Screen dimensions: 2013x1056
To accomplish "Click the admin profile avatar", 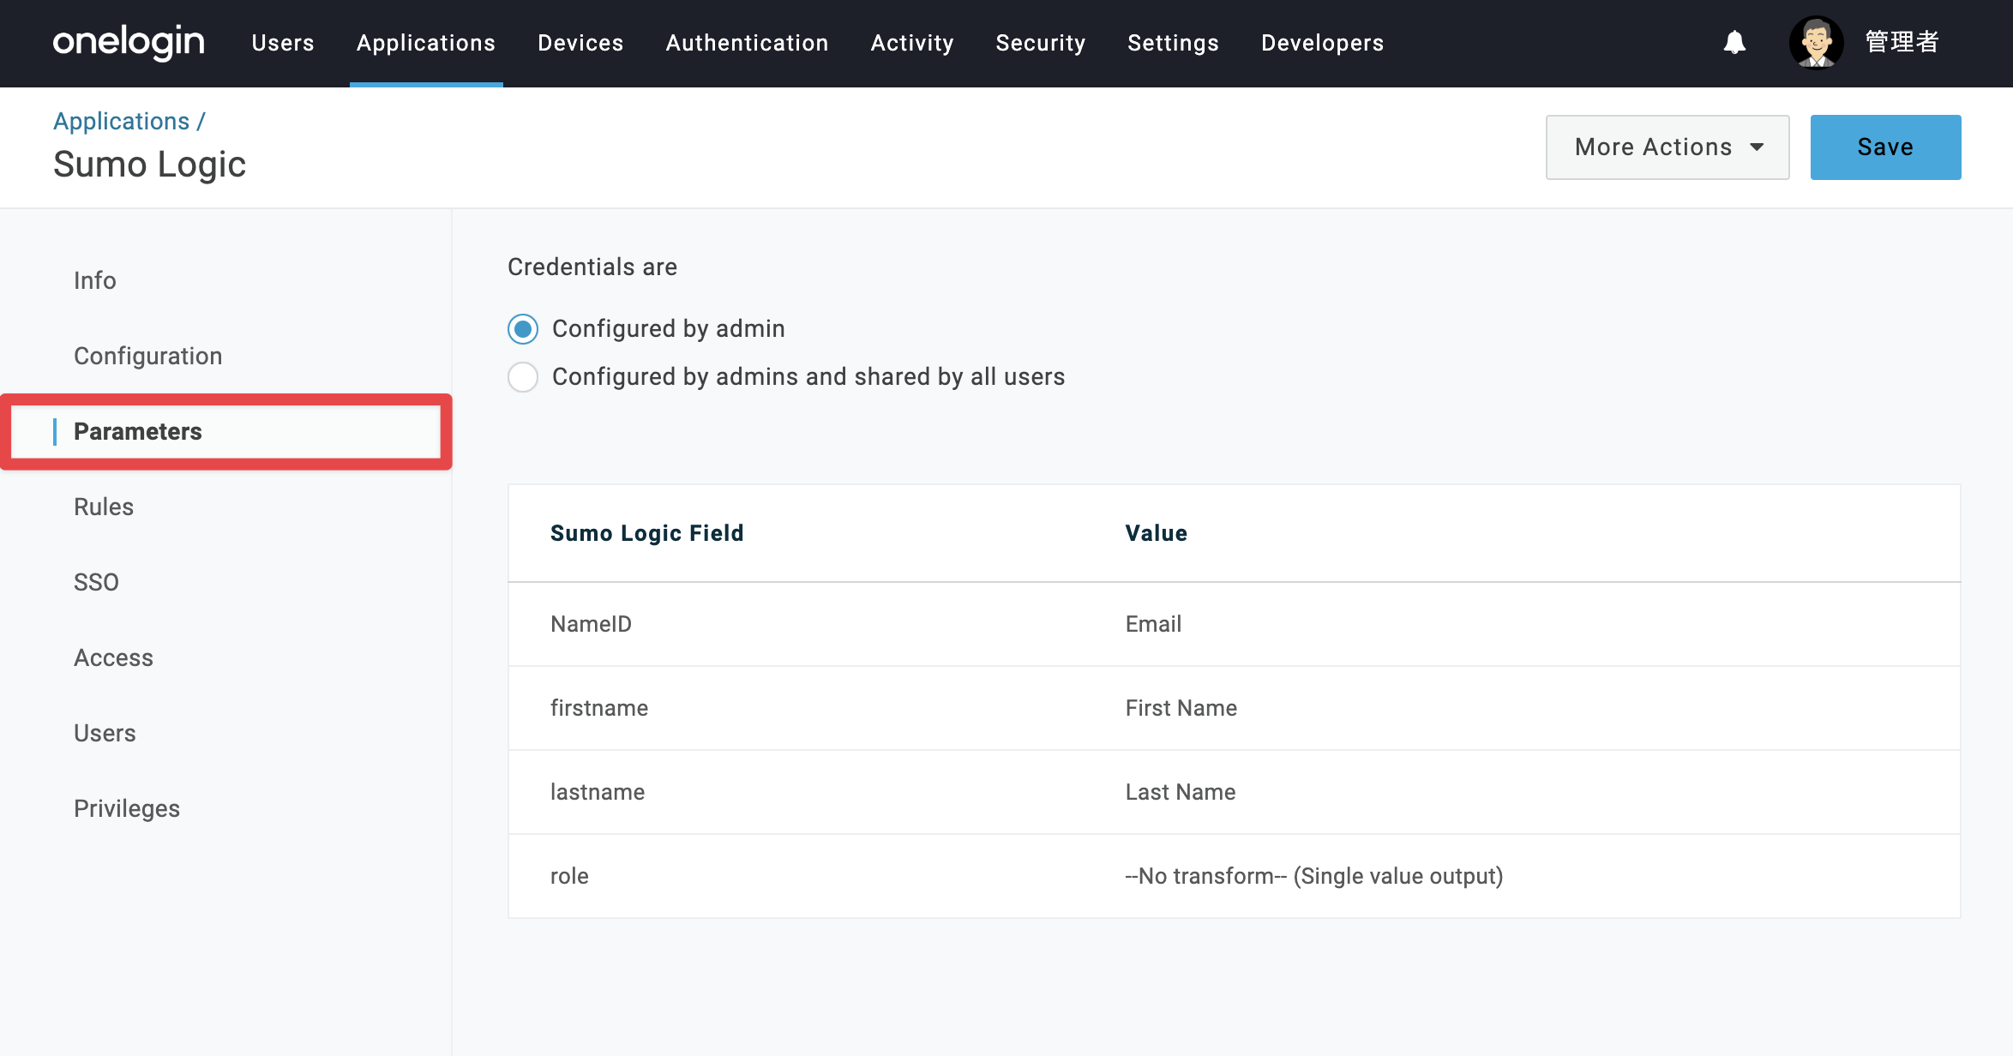I will click(1816, 42).
